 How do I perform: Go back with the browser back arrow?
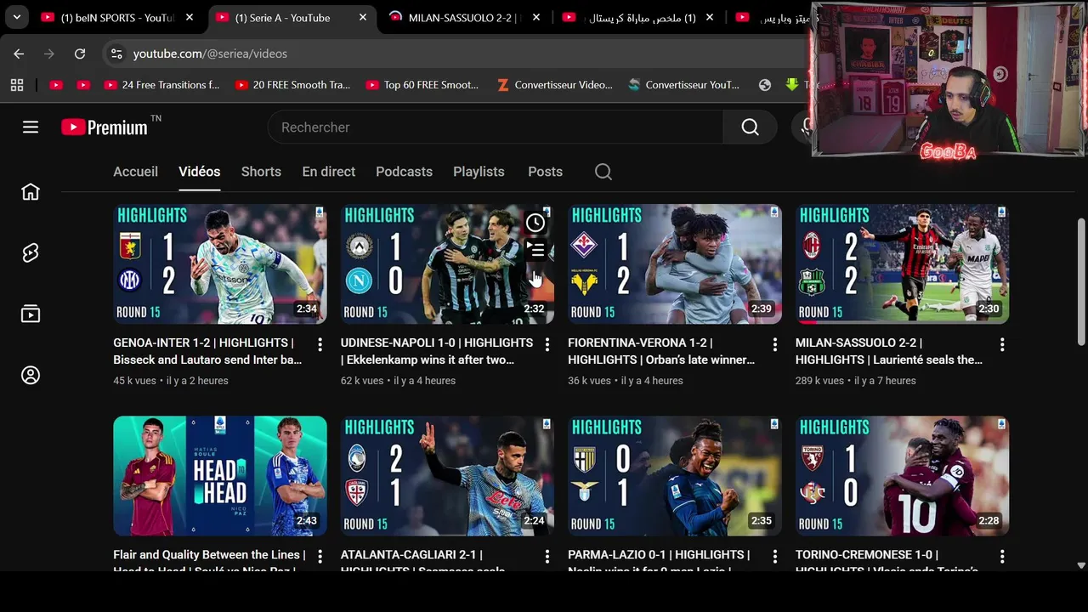(19, 54)
